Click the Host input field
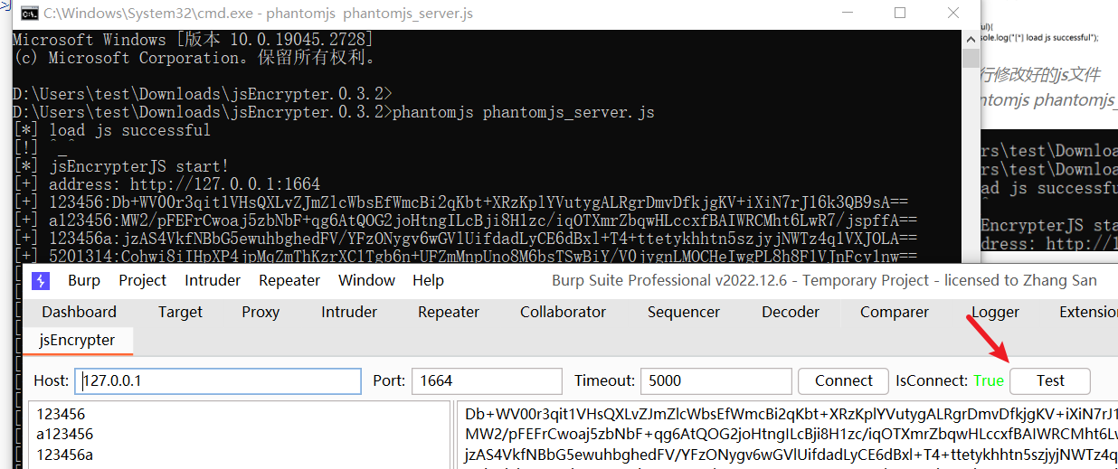This screenshot has width=1118, height=469. (218, 380)
